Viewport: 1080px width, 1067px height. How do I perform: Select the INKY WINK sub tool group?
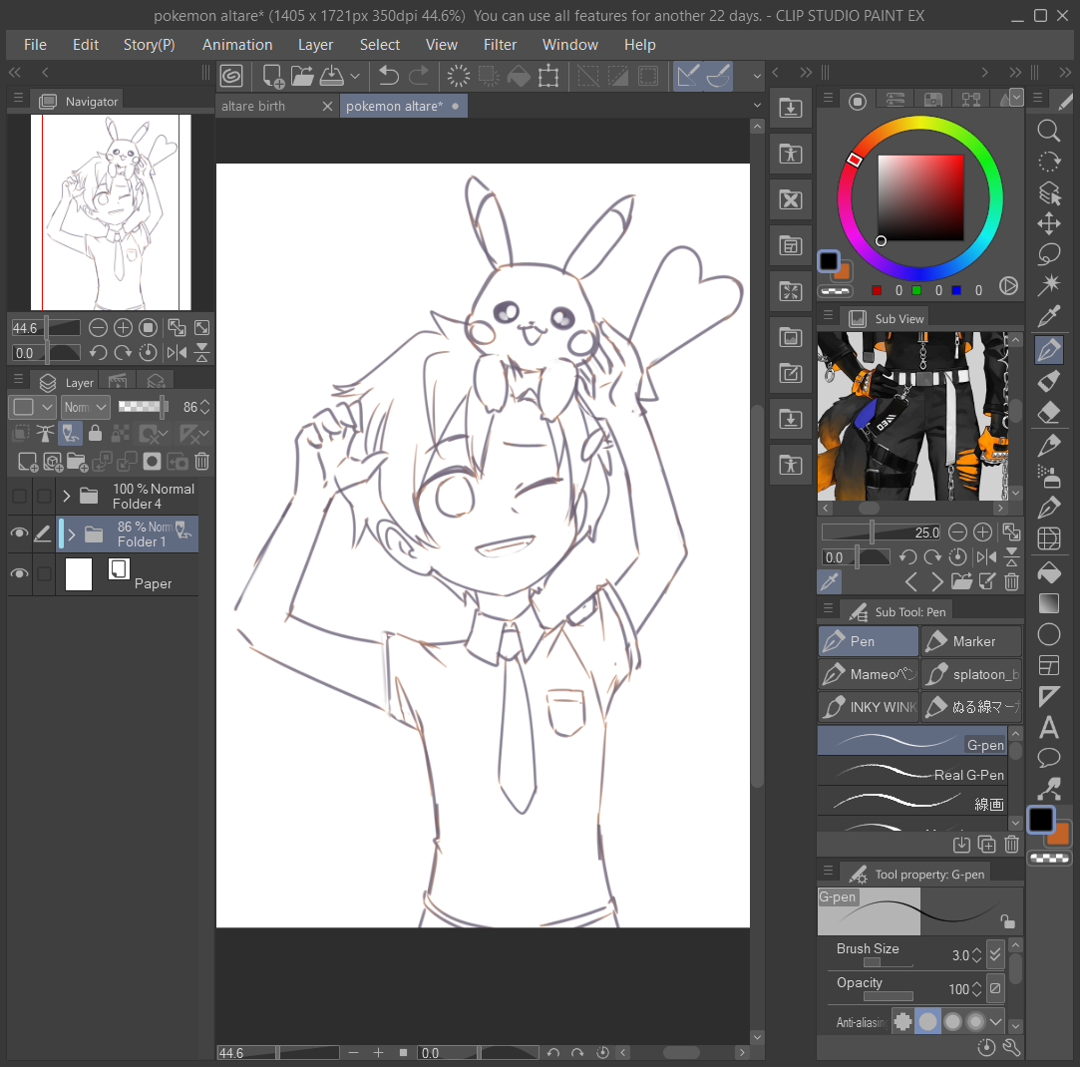(868, 707)
